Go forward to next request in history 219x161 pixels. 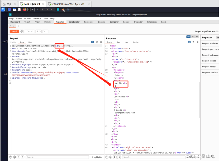pos(44,32)
